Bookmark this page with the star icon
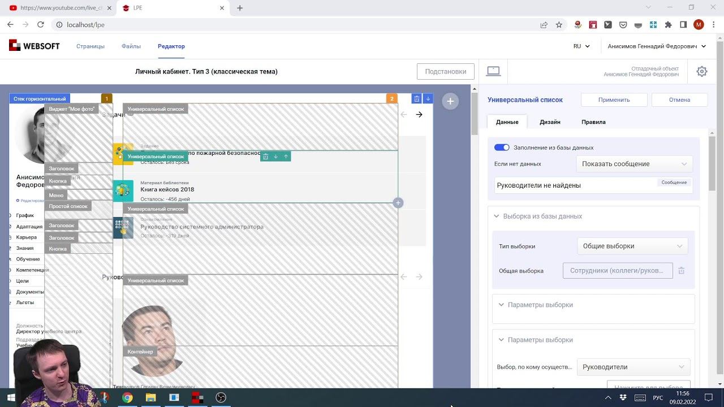 point(559,25)
